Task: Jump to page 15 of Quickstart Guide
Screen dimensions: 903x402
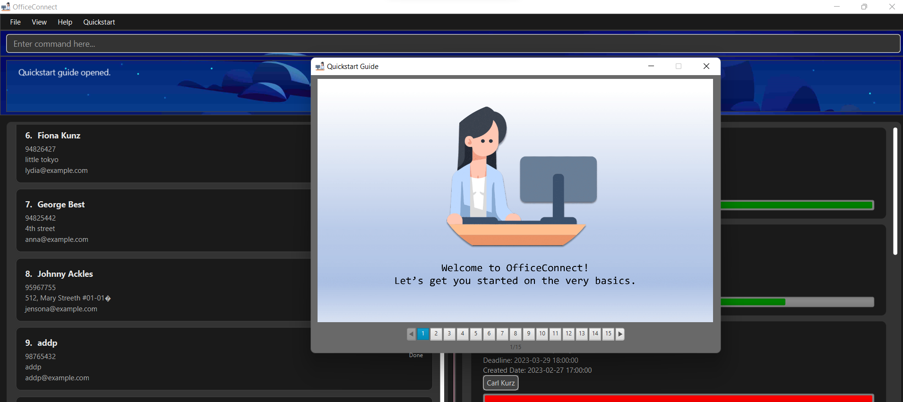Action: 608,334
